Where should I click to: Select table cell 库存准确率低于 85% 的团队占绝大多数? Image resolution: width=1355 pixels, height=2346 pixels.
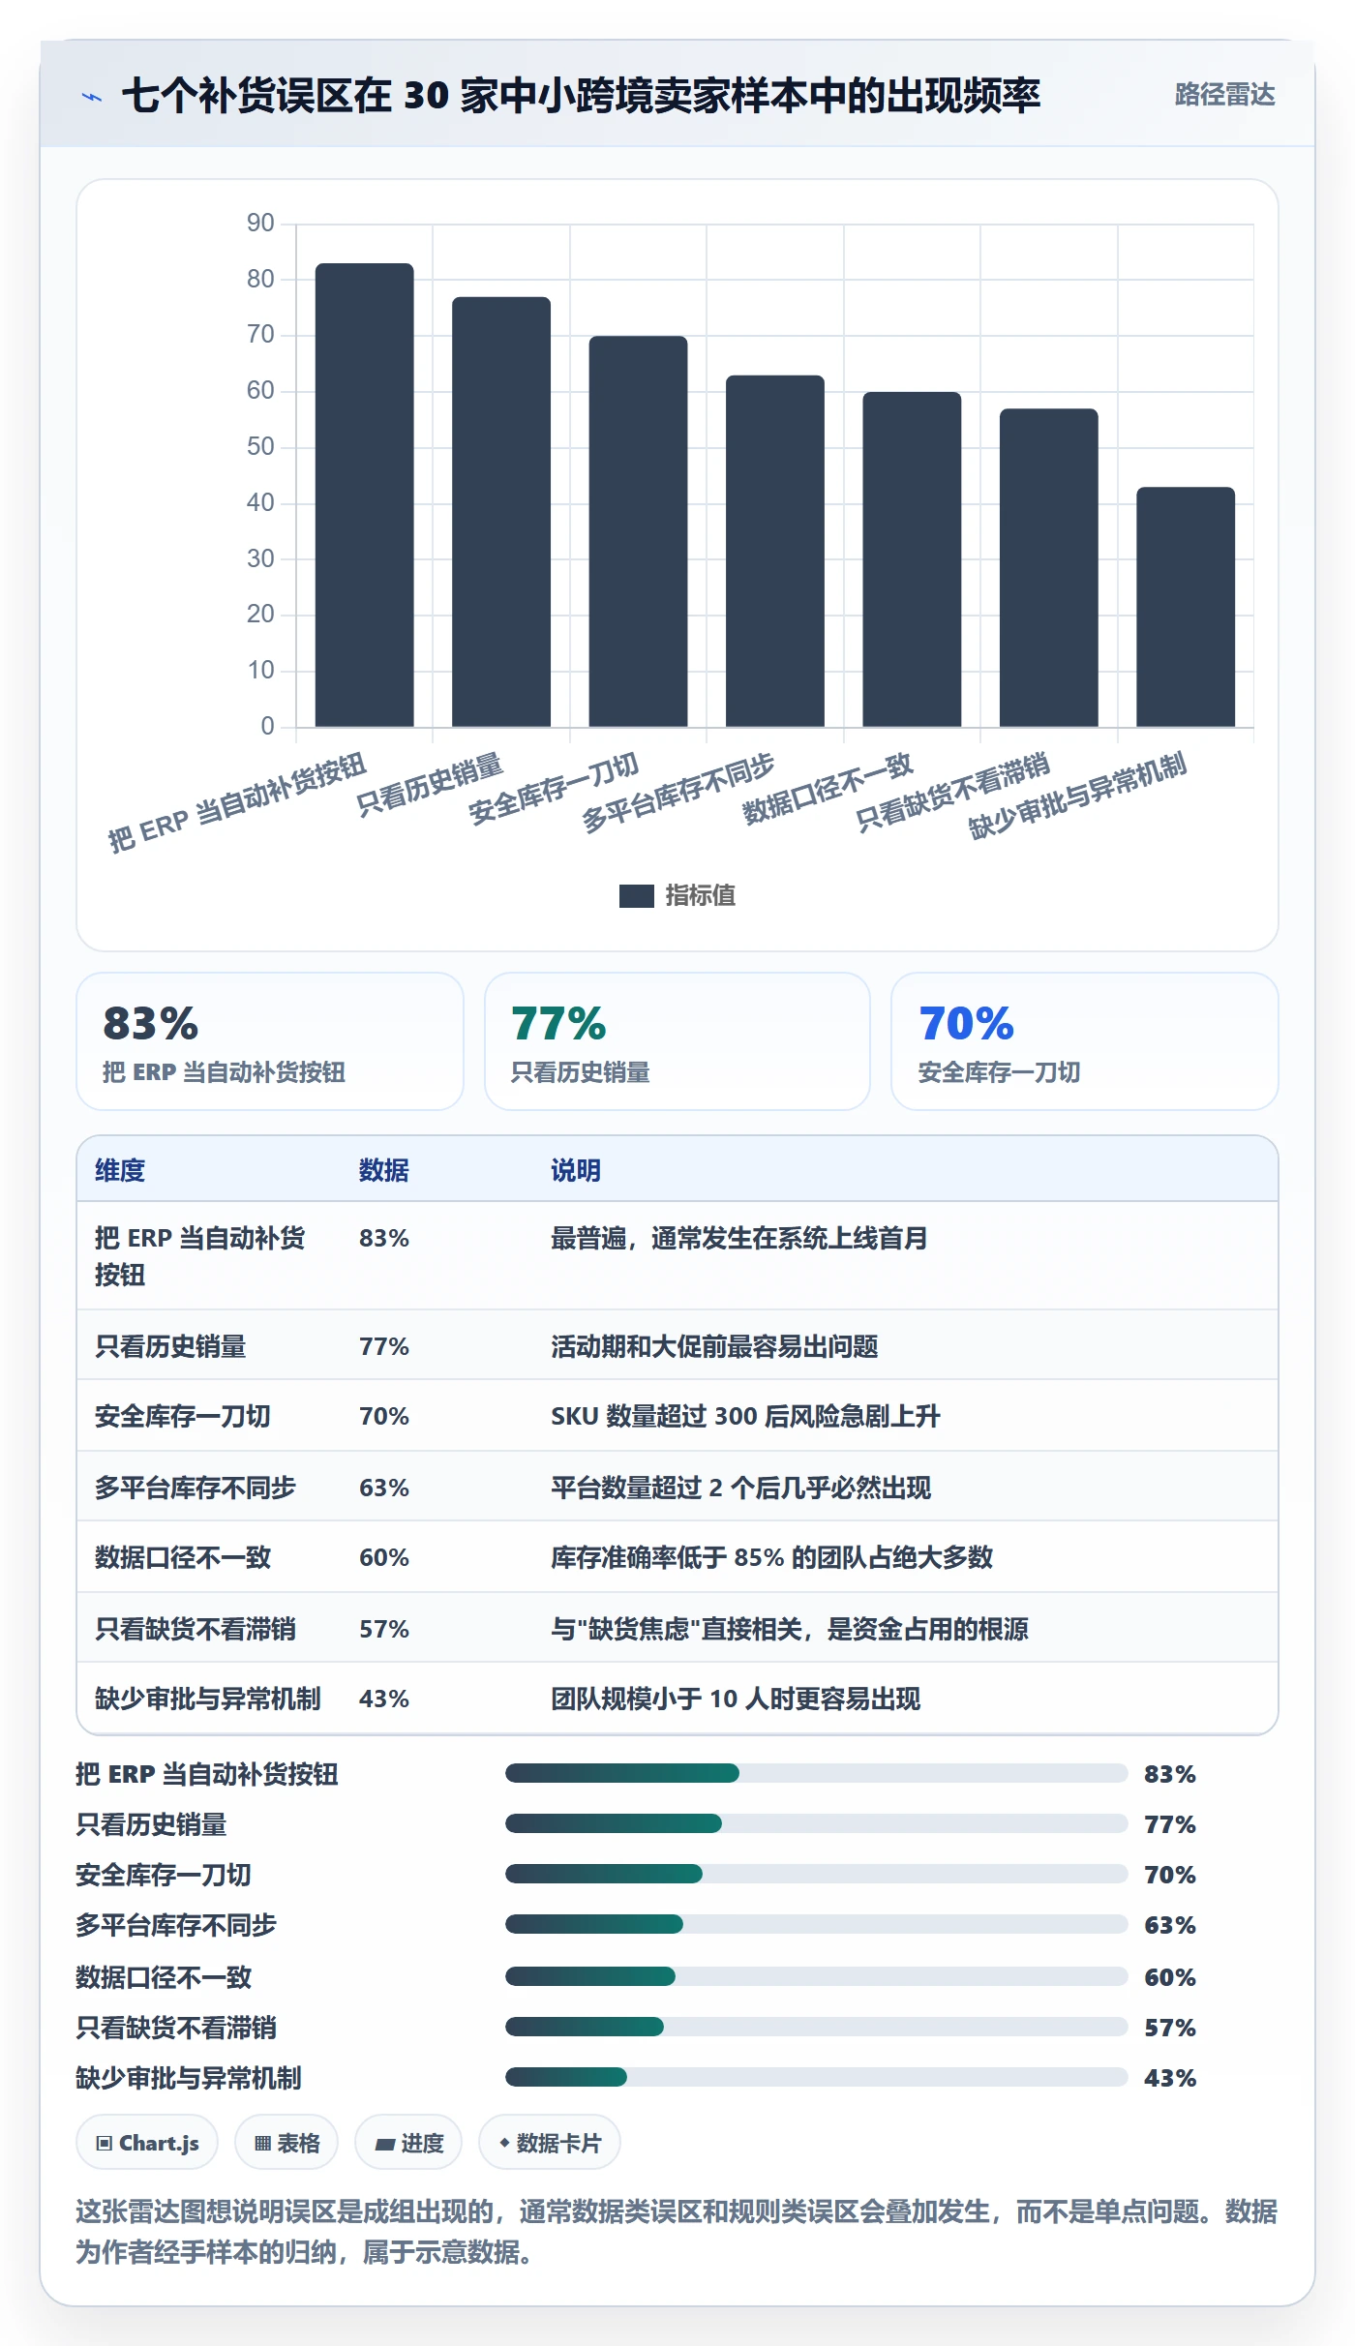[x=771, y=1557]
